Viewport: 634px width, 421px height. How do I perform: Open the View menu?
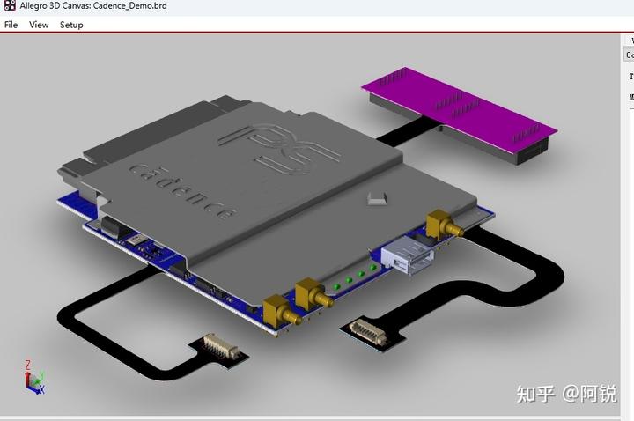[x=39, y=25]
